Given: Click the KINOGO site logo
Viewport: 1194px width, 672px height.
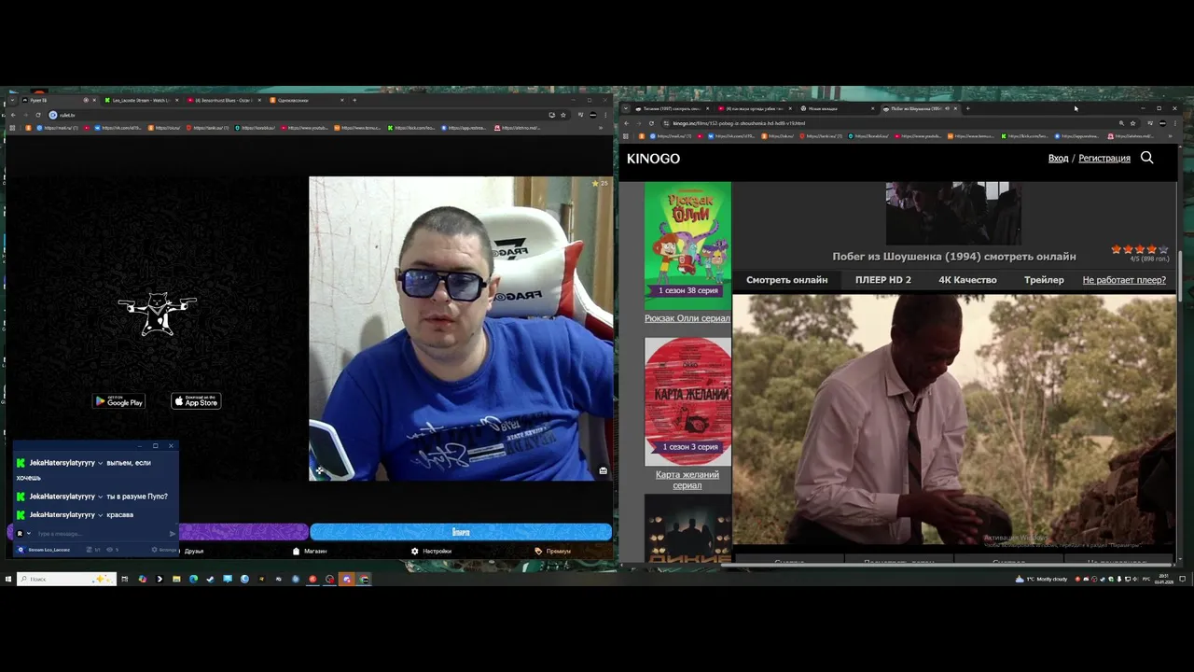Looking at the screenshot, I should point(653,159).
